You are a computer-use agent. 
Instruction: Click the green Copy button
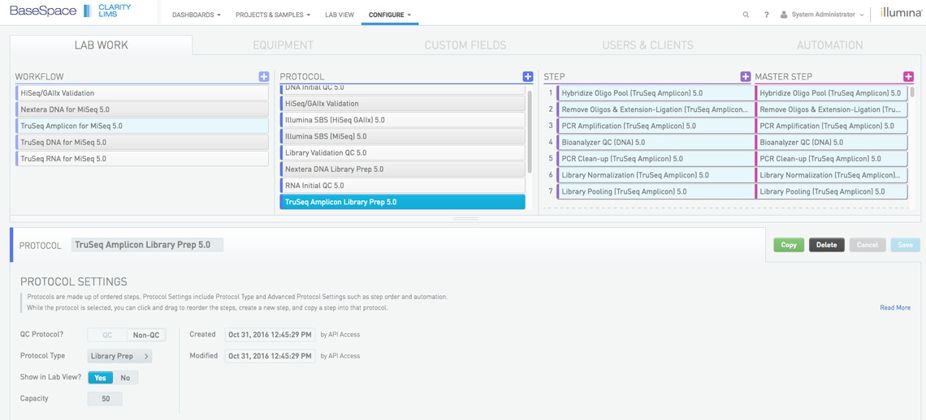pos(788,245)
